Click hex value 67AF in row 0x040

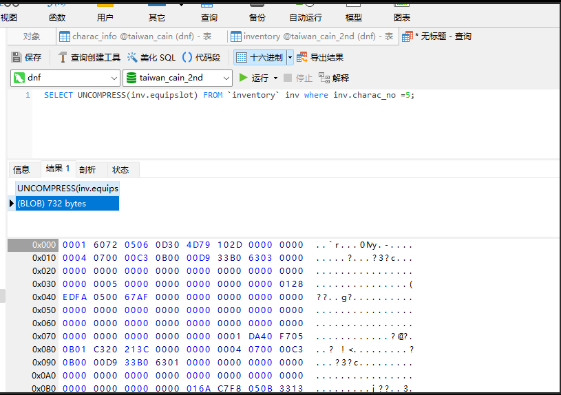[x=136, y=297]
